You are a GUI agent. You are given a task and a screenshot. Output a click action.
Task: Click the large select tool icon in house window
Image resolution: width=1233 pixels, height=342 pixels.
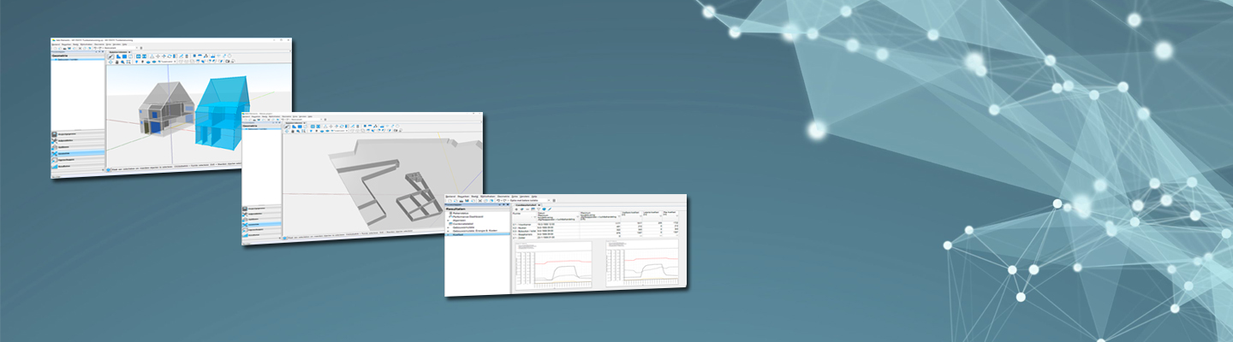pyautogui.click(x=110, y=56)
